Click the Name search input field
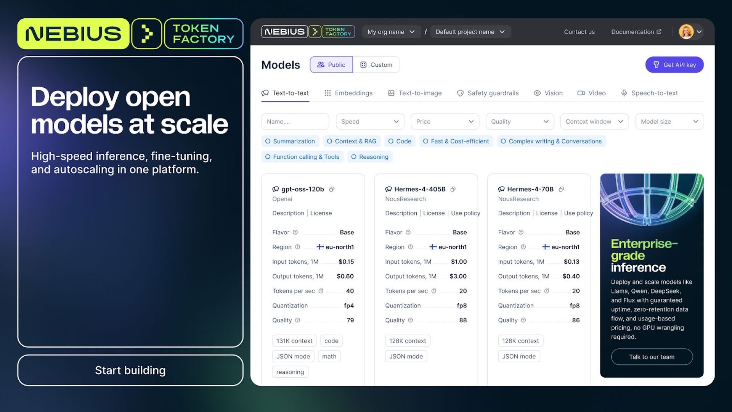This screenshot has width=732, height=412. 295,122
